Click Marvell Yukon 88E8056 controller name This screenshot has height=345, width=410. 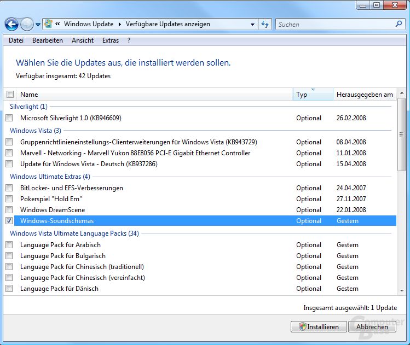(135, 153)
